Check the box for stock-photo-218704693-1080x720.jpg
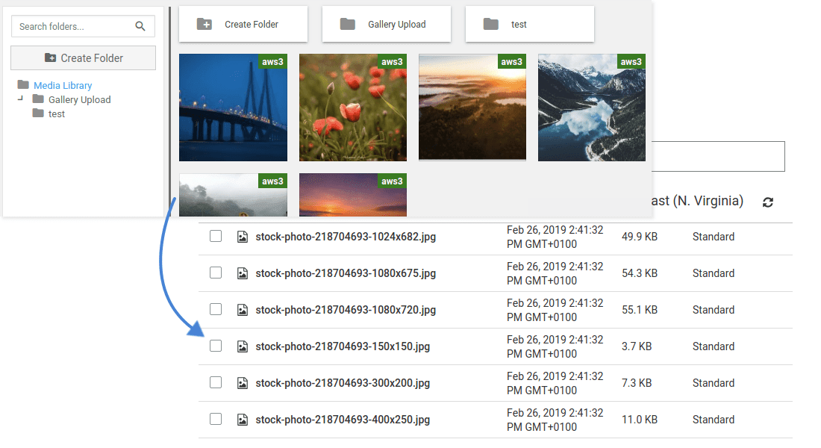 216,310
